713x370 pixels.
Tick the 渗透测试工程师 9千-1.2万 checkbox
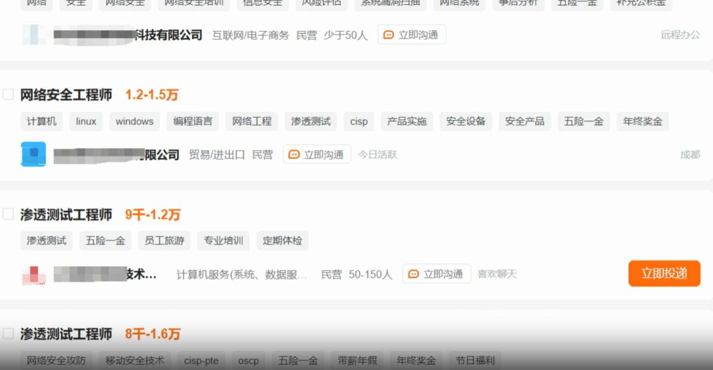[x=8, y=214]
